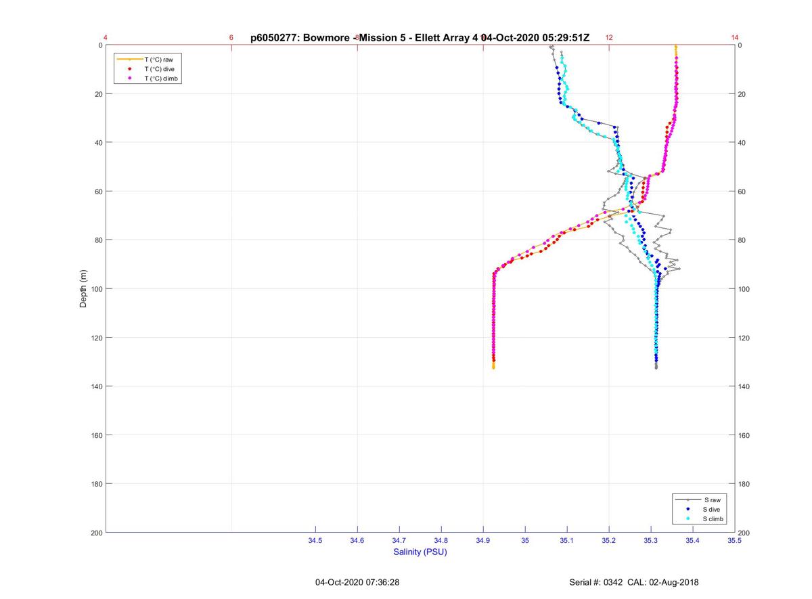Screen dimensions: 812x599
Task: Click salinity tick label '35.4'
Action: click(693, 541)
